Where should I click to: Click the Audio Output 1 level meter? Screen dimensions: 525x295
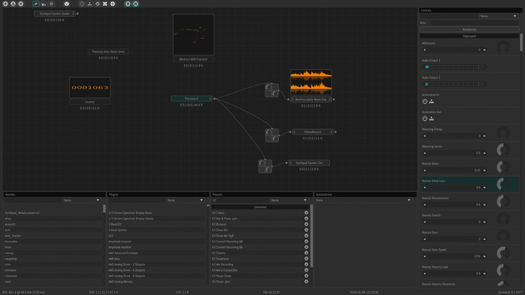click(454, 67)
